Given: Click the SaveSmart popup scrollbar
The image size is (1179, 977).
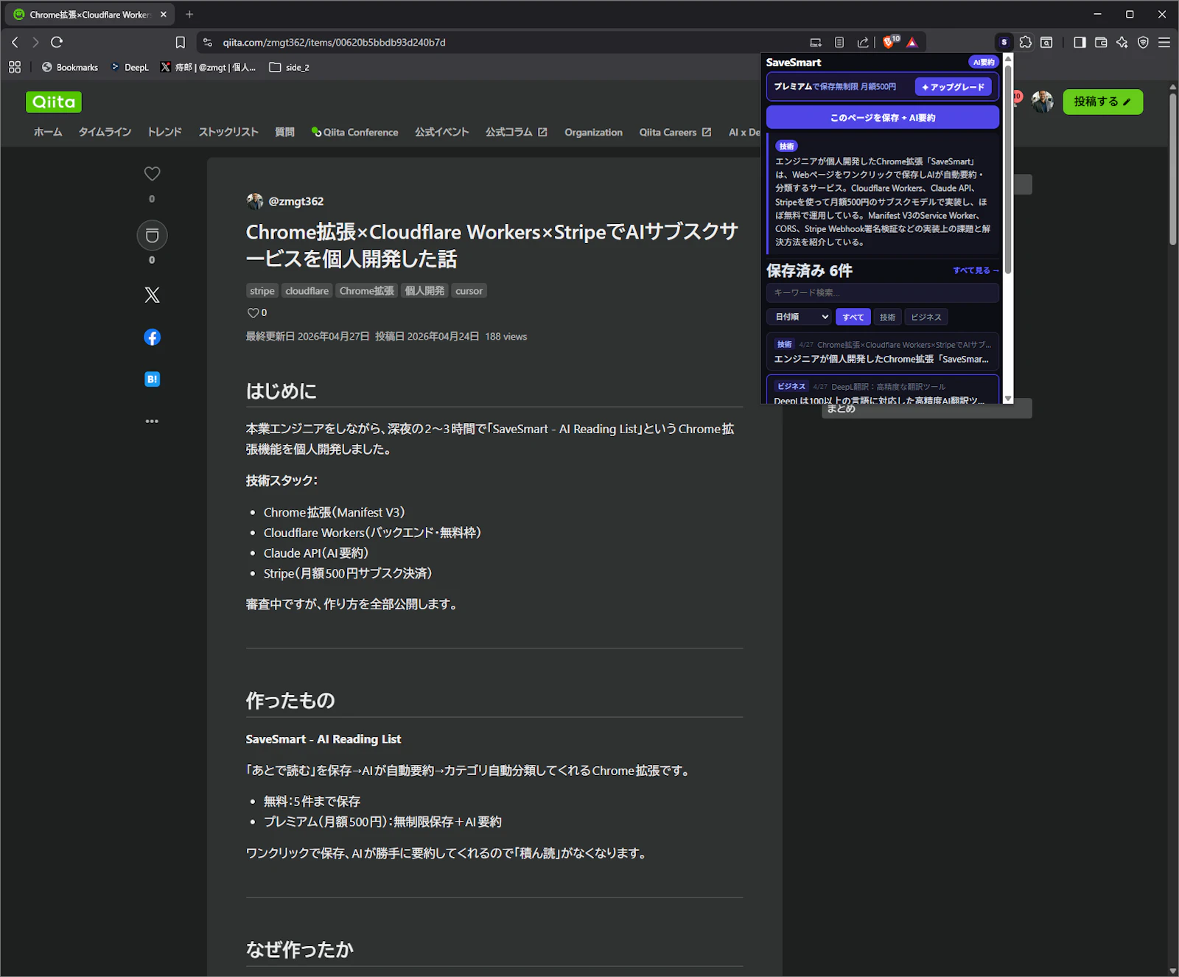Looking at the screenshot, I should (1008, 169).
